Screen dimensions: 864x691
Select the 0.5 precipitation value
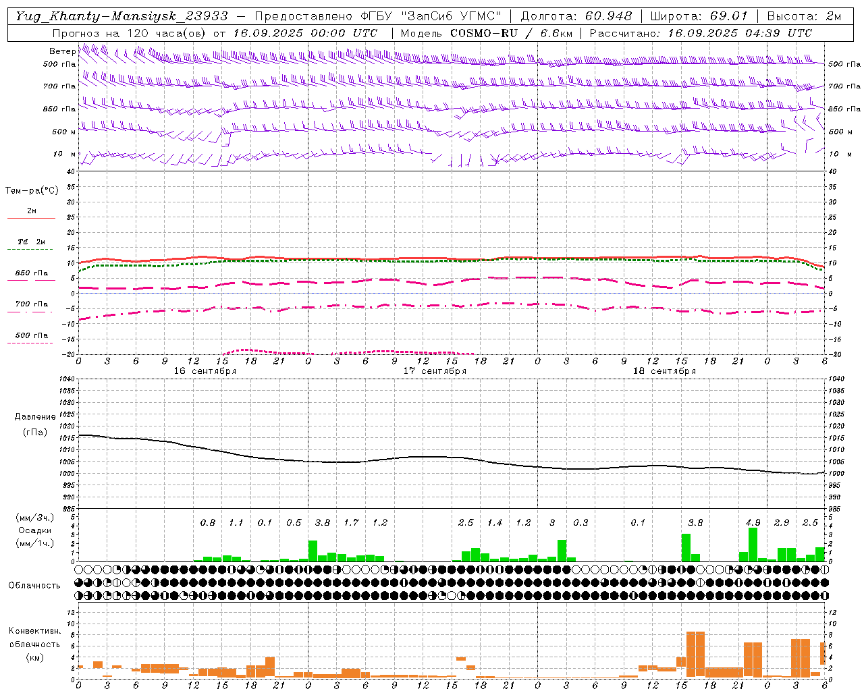point(294,522)
